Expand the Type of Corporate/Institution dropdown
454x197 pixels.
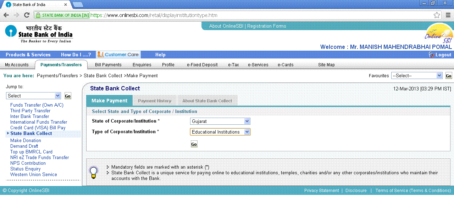click(x=220, y=132)
